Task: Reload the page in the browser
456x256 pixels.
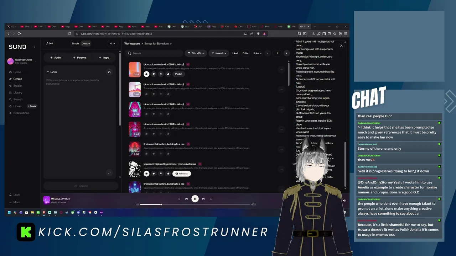Action: click(x=19, y=34)
